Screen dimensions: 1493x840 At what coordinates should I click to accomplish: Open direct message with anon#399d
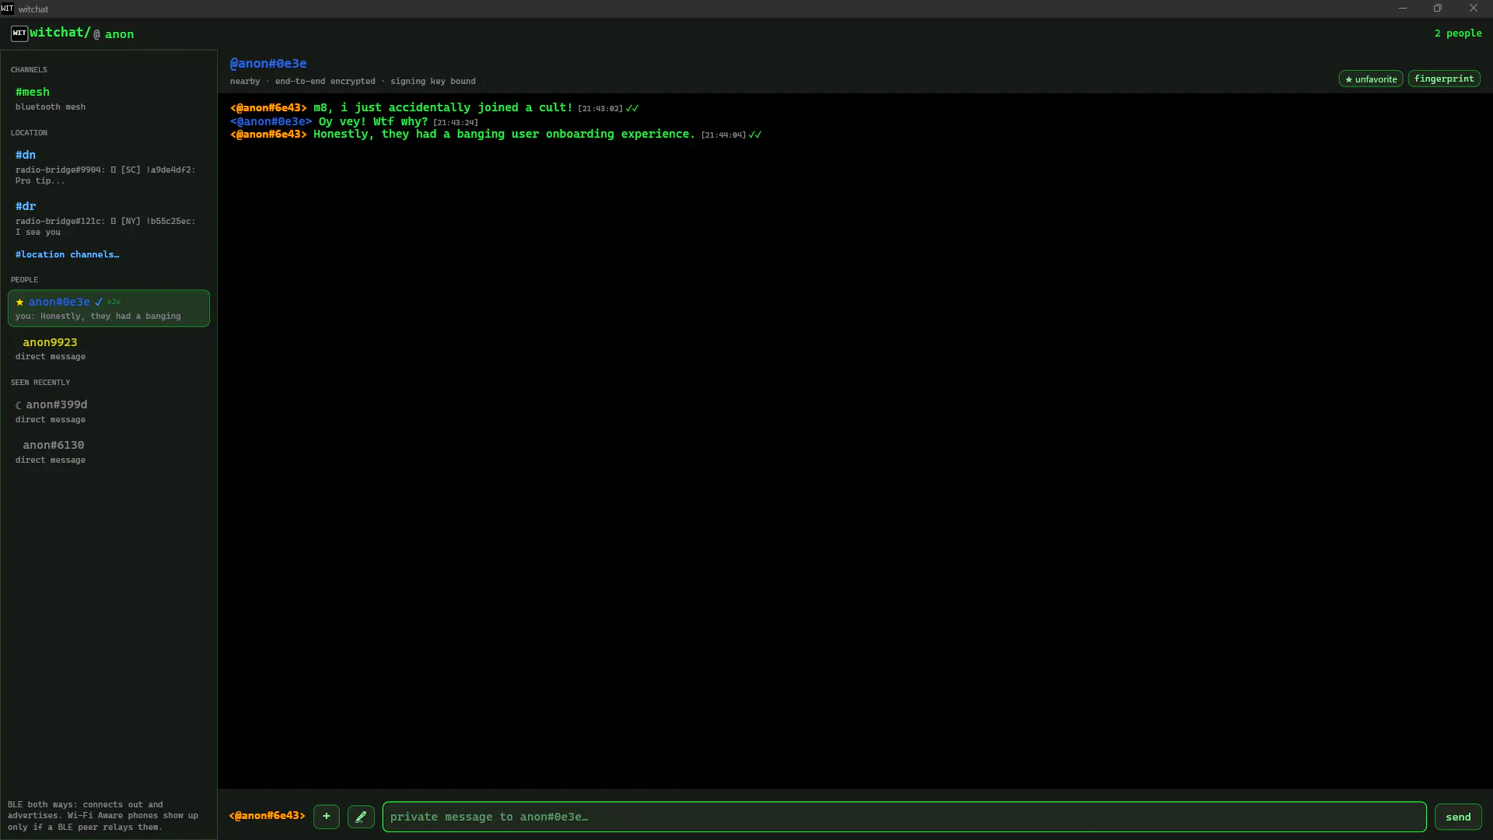tap(109, 411)
